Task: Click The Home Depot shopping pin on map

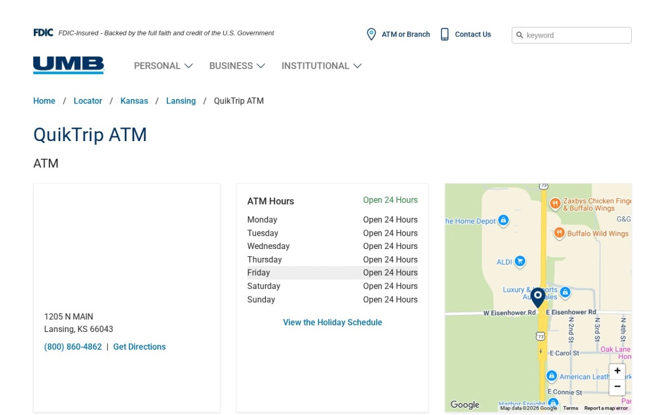Action: pyautogui.click(x=503, y=221)
